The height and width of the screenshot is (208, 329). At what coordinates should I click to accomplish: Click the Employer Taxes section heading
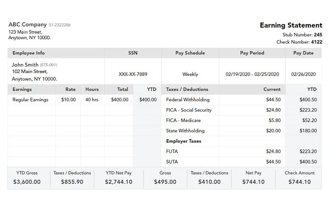(x=183, y=141)
